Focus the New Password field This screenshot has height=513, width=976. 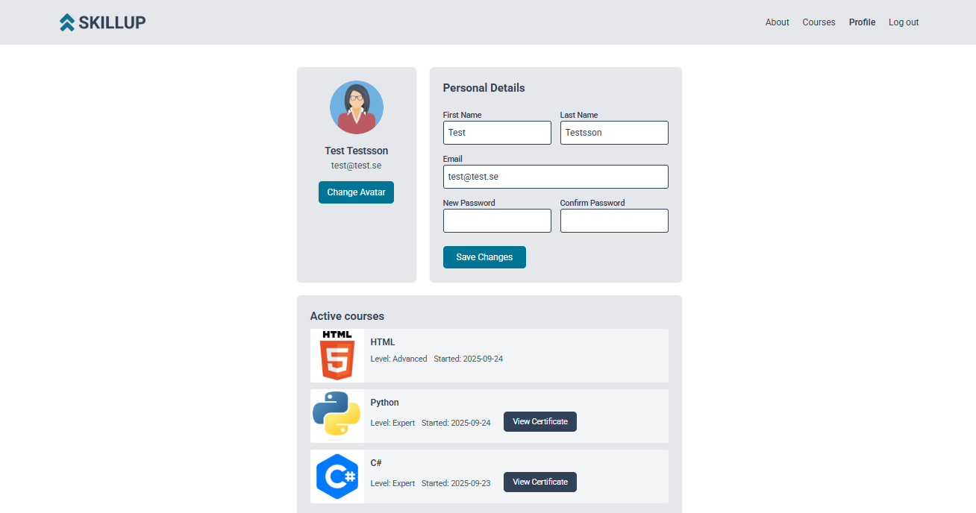497,221
